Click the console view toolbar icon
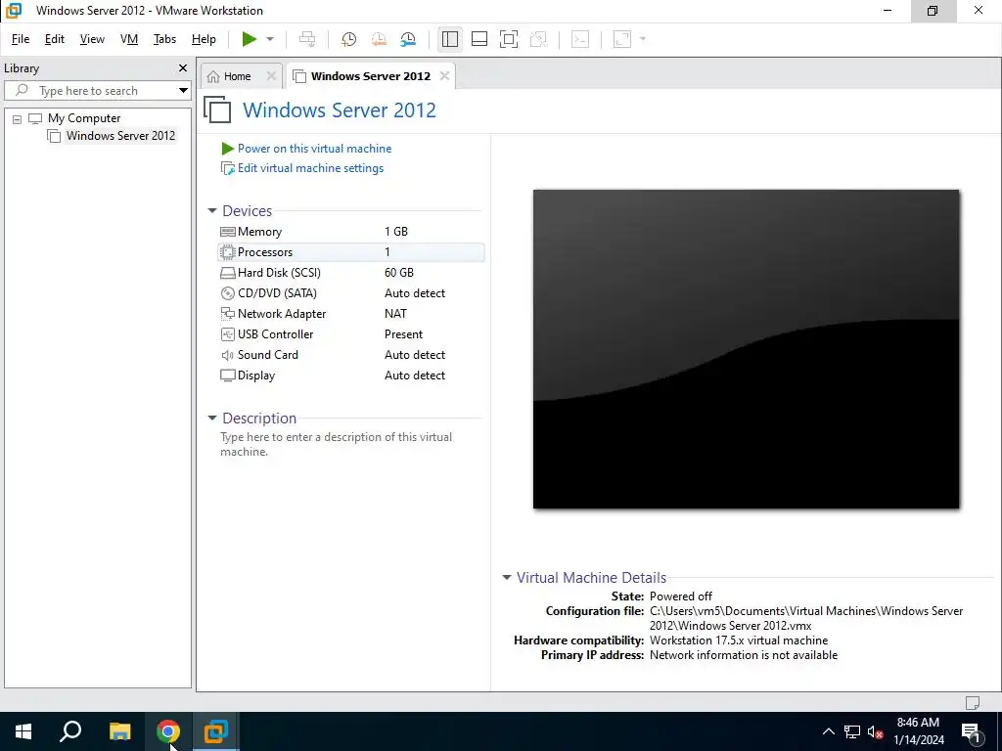The height and width of the screenshot is (751, 1002). pos(580,39)
